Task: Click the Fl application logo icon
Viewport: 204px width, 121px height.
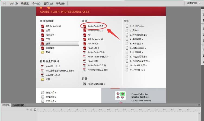Action: click(x=4, y=3)
